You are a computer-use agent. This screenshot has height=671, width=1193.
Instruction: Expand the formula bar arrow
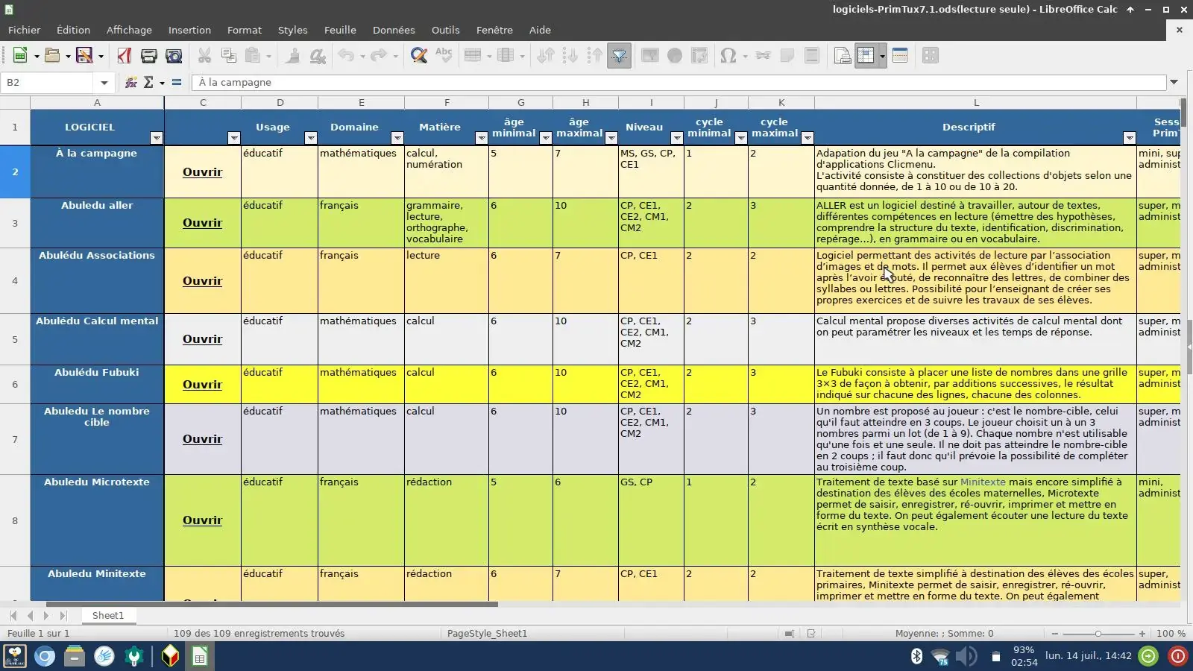pyautogui.click(x=1174, y=83)
